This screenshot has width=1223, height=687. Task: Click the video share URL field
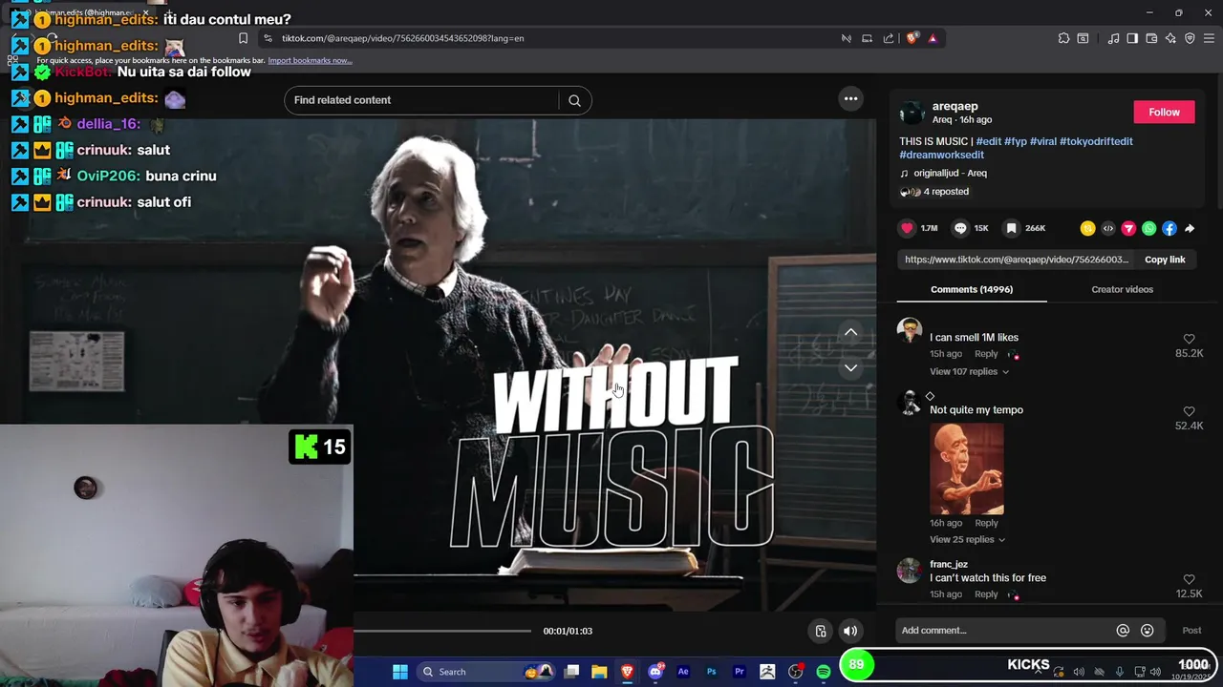(1017, 260)
